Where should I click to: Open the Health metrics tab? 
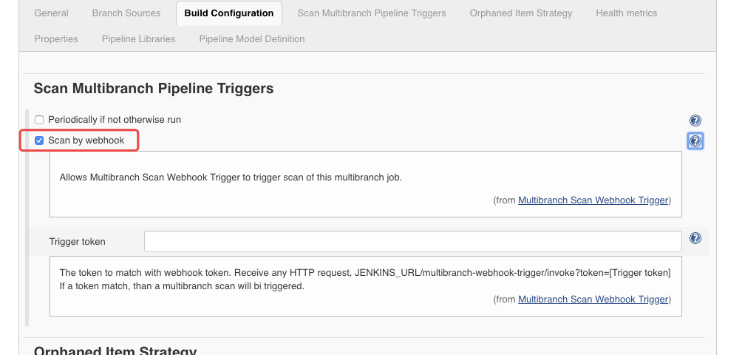pyautogui.click(x=626, y=13)
